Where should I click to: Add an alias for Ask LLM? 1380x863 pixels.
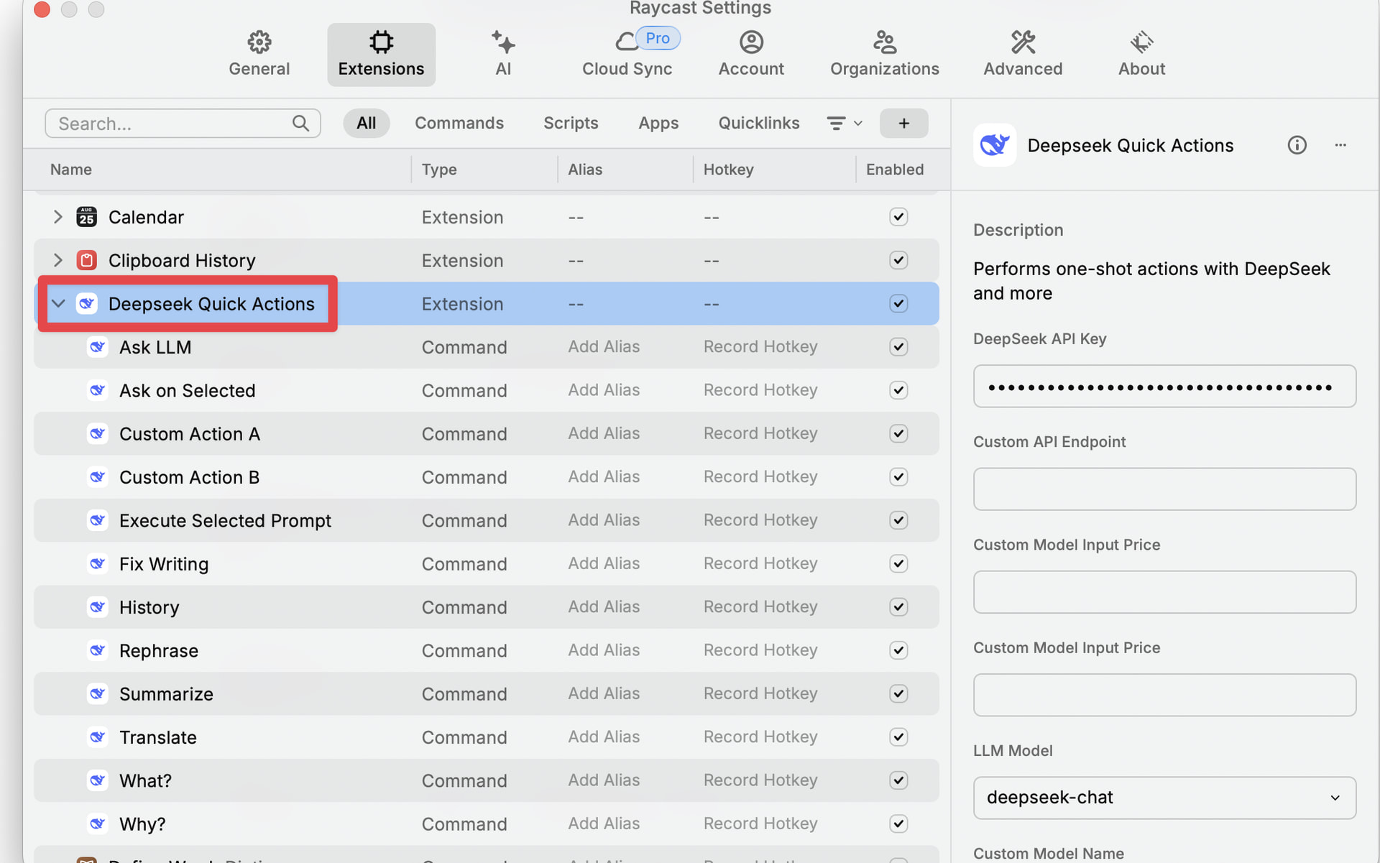[604, 346]
